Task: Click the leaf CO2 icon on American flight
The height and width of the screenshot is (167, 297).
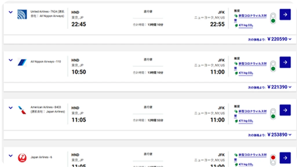Action: [236, 121]
